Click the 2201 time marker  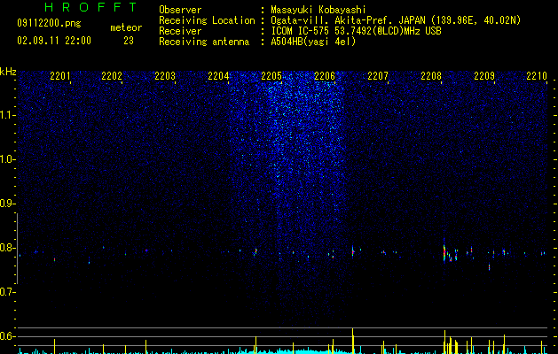(x=59, y=76)
